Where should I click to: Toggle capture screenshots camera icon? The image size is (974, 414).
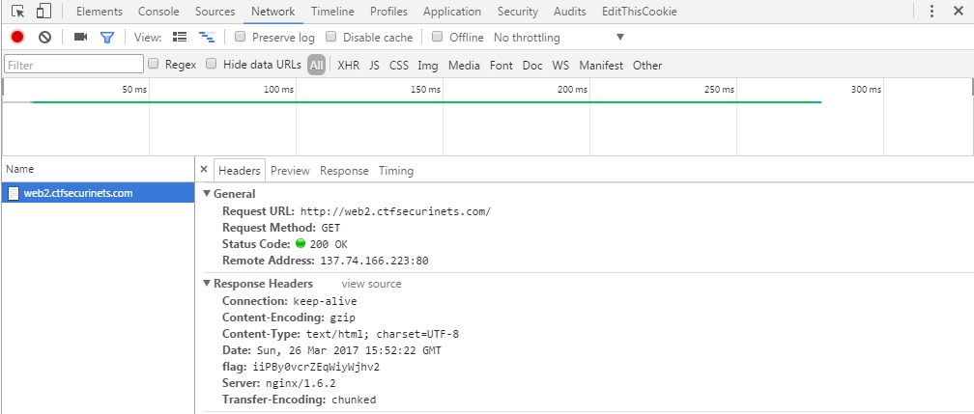(x=81, y=38)
